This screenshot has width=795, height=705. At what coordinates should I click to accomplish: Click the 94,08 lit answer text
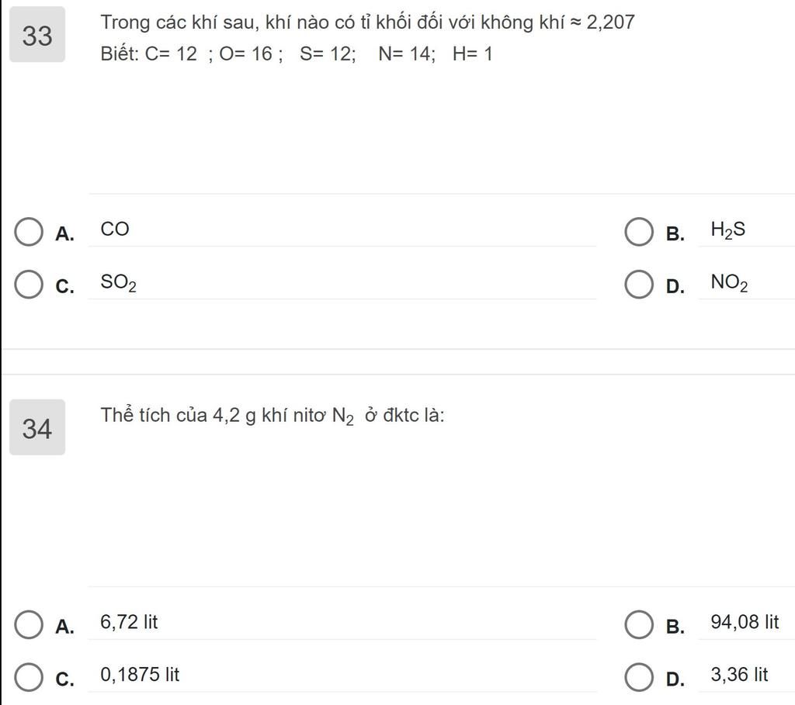(x=745, y=622)
